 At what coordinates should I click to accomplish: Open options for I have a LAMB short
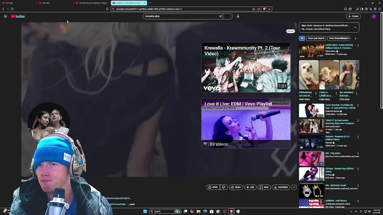point(336,93)
